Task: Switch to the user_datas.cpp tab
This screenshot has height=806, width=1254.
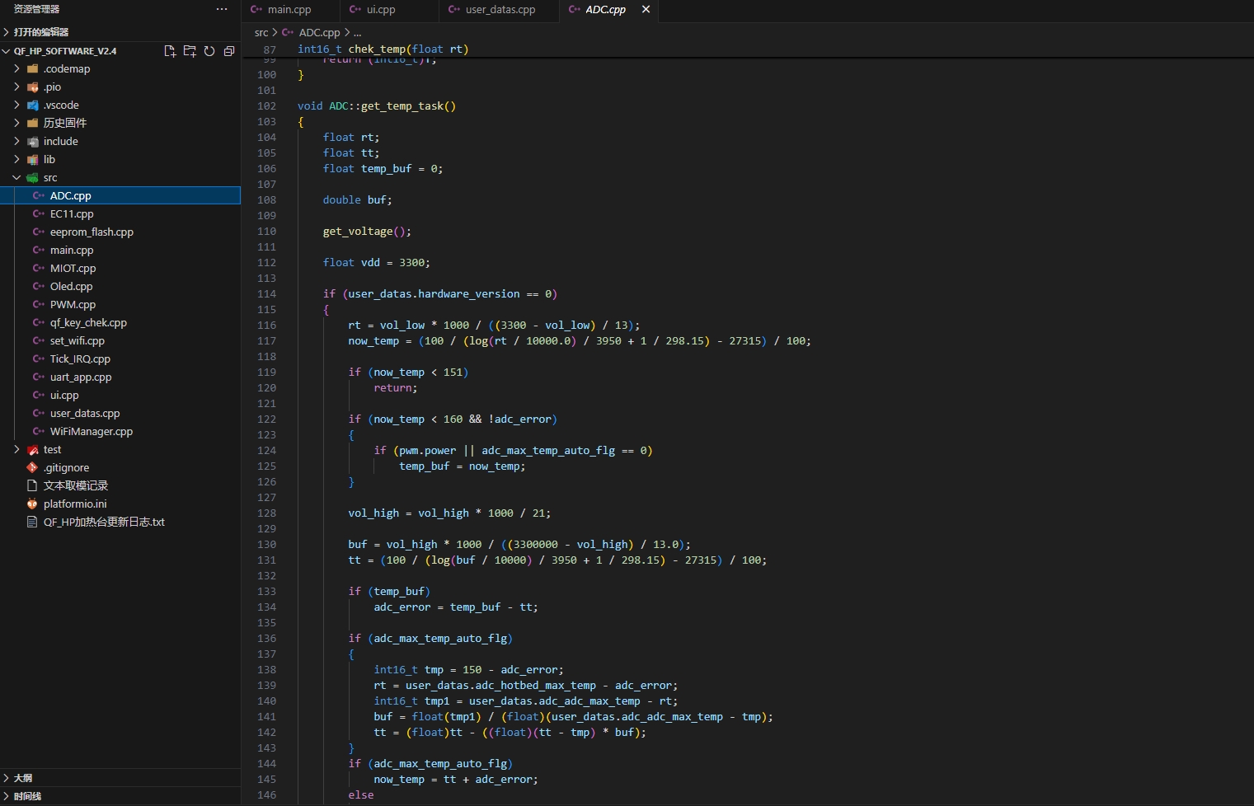Action: (x=500, y=10)
